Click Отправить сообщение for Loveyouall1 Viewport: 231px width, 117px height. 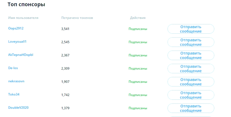pyautogui.click(x=191, y=42)
